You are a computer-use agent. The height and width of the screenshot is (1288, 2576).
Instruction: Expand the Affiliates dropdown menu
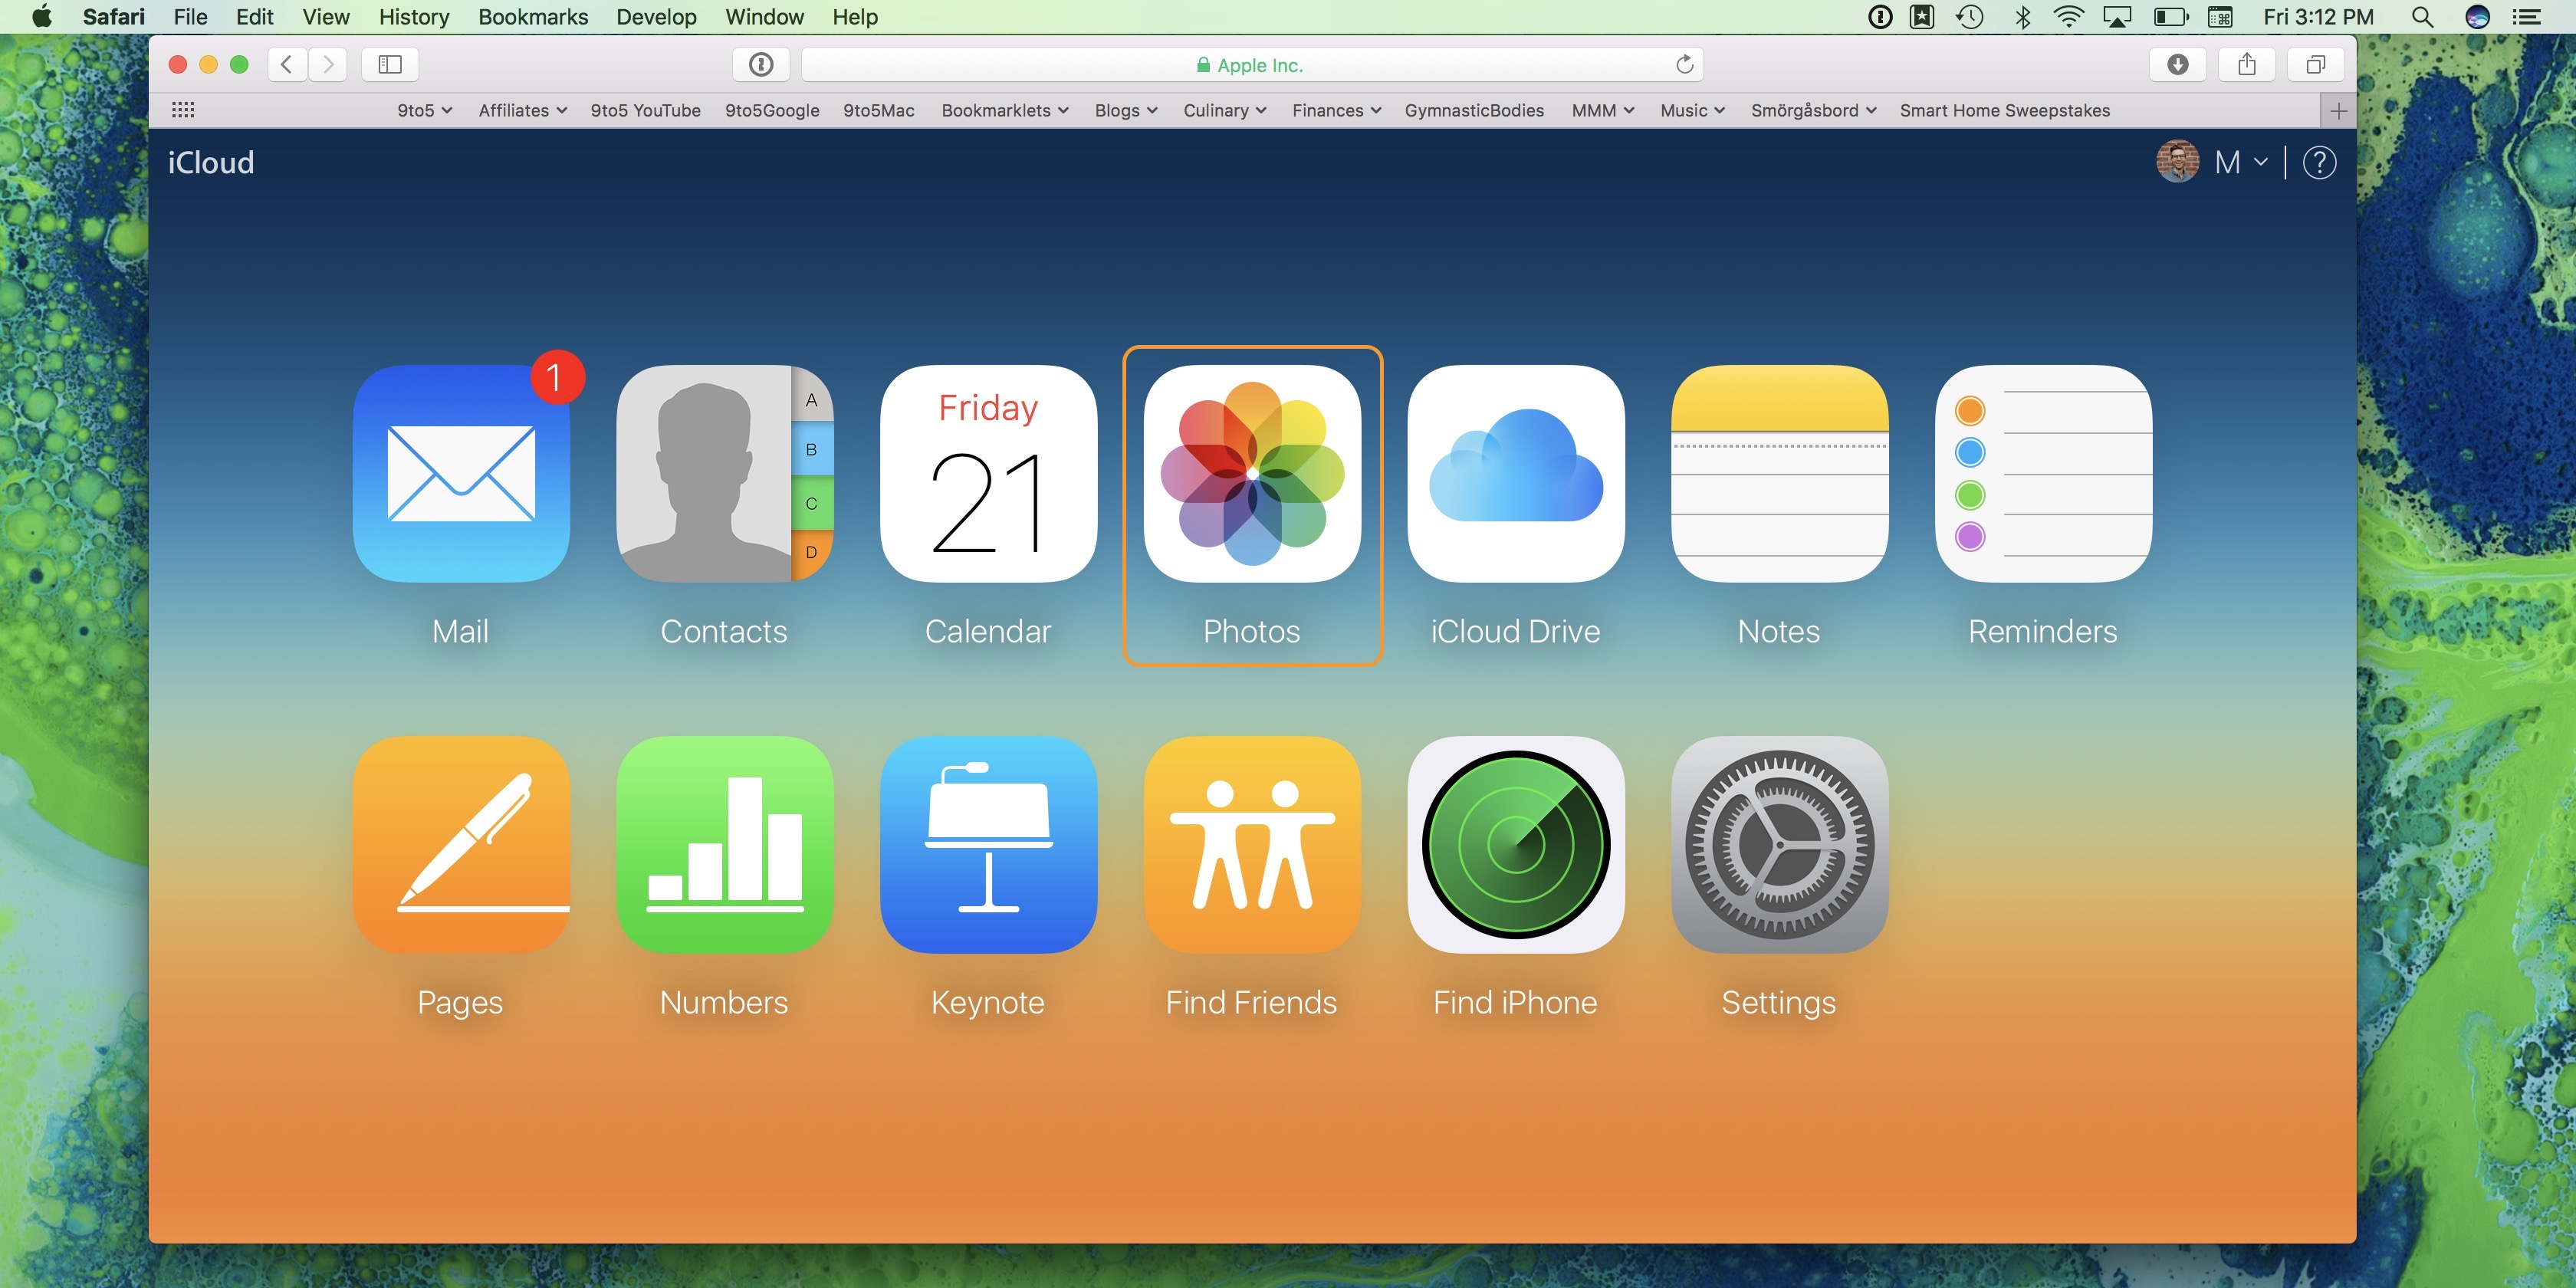[519, 110]
